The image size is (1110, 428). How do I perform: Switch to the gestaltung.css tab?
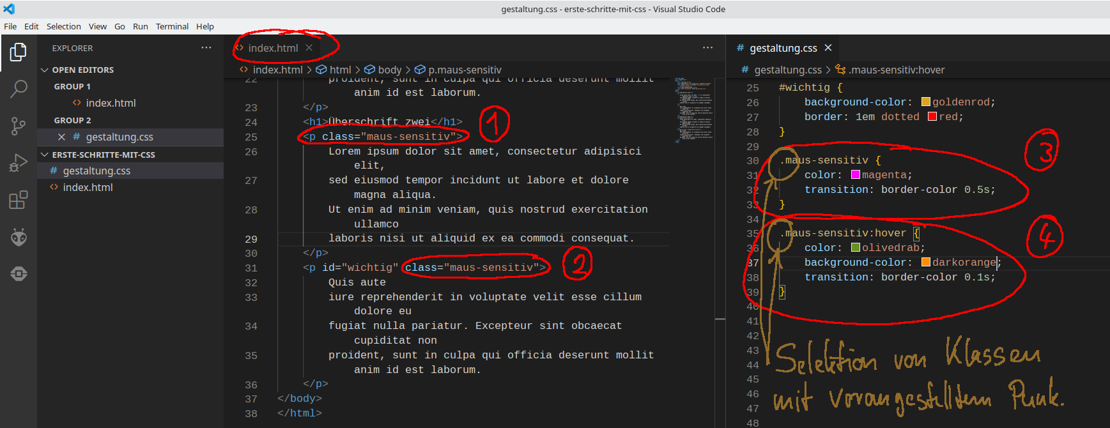783,48
